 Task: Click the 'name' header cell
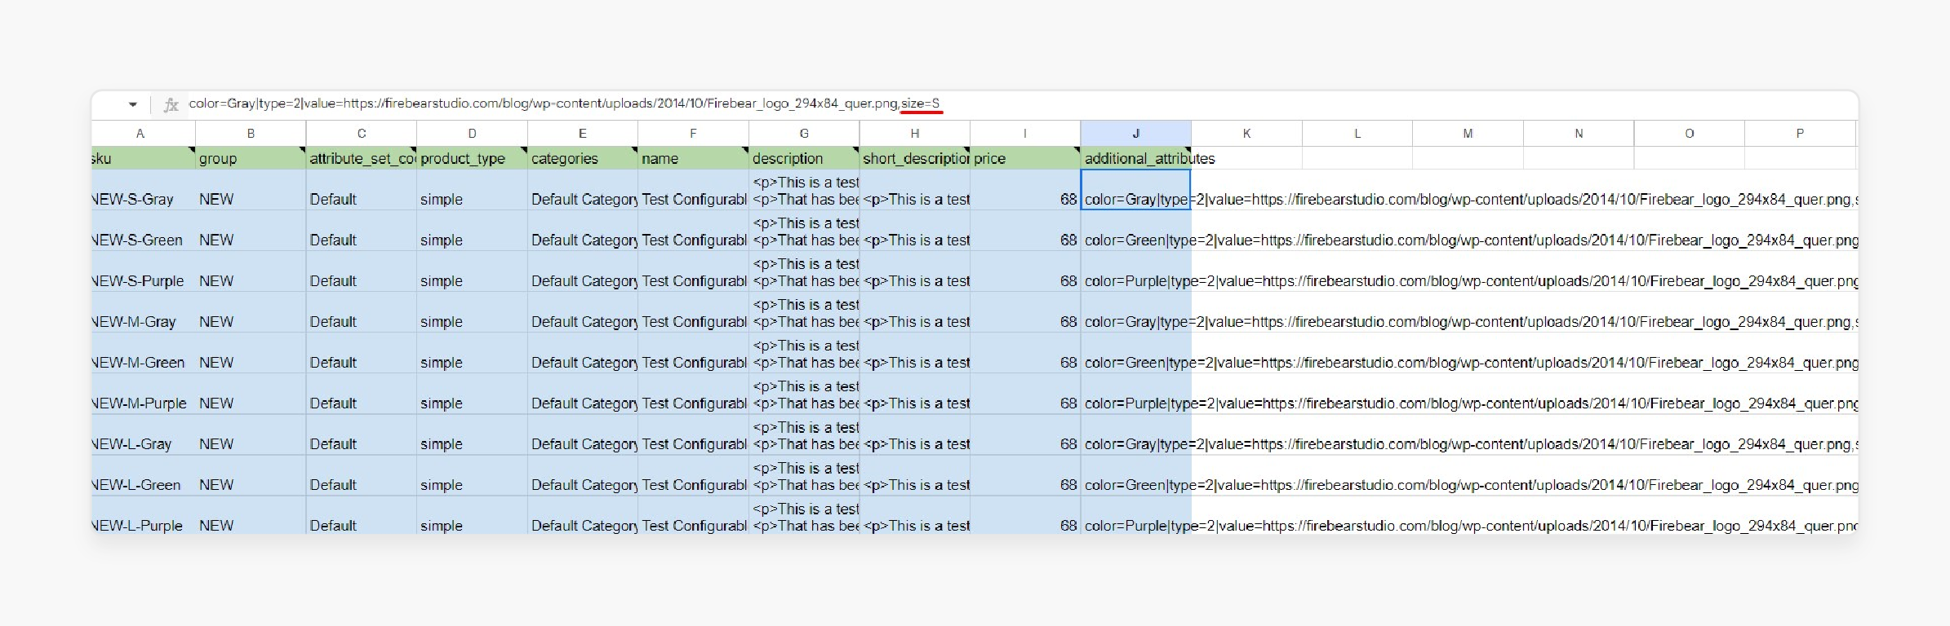[693, 158]
